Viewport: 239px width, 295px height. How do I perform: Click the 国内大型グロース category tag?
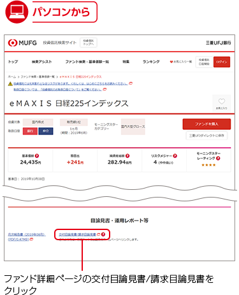[133, 127]
